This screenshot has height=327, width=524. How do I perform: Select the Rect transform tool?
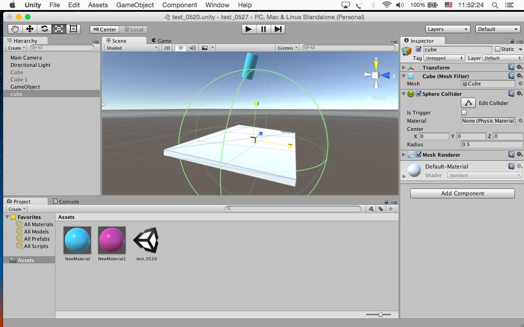(73, 29)
